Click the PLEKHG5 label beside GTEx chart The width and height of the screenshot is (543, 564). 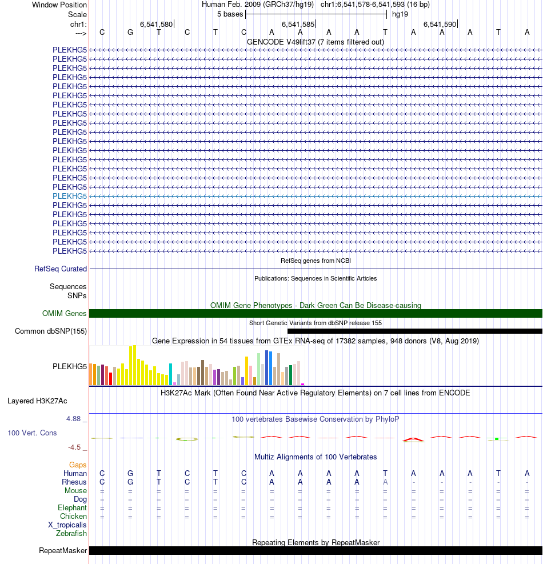tap(70, 366)
